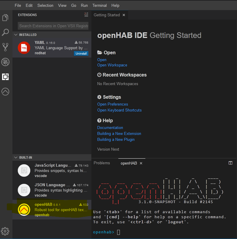This screenshot has width=237, height=239.
Task: Switch to the Problems tab
Action: [x=102, y=163]
